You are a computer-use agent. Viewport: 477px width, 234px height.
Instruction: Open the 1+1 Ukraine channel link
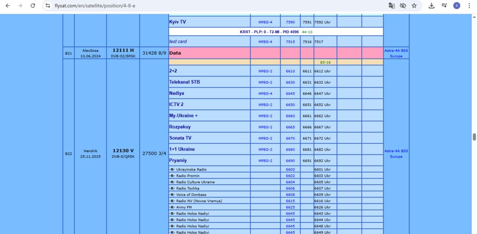182,150
